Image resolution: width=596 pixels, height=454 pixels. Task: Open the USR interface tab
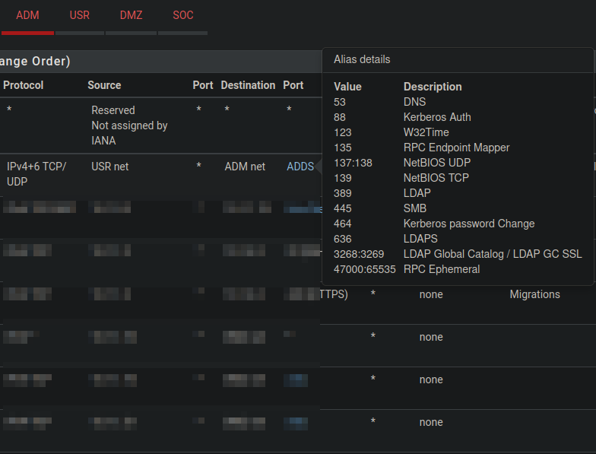click(79, 15)
